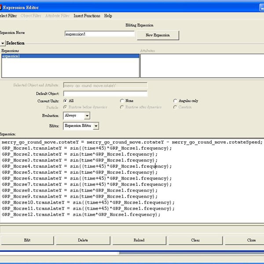Open the Evaluation dropdown set to Always
This screenshot has height=264, width=264.
(77, 116)
